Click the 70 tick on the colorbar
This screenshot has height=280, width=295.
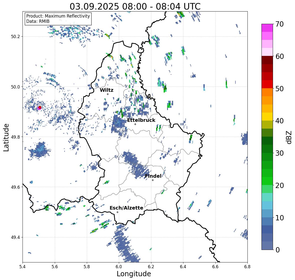(279, 24)
